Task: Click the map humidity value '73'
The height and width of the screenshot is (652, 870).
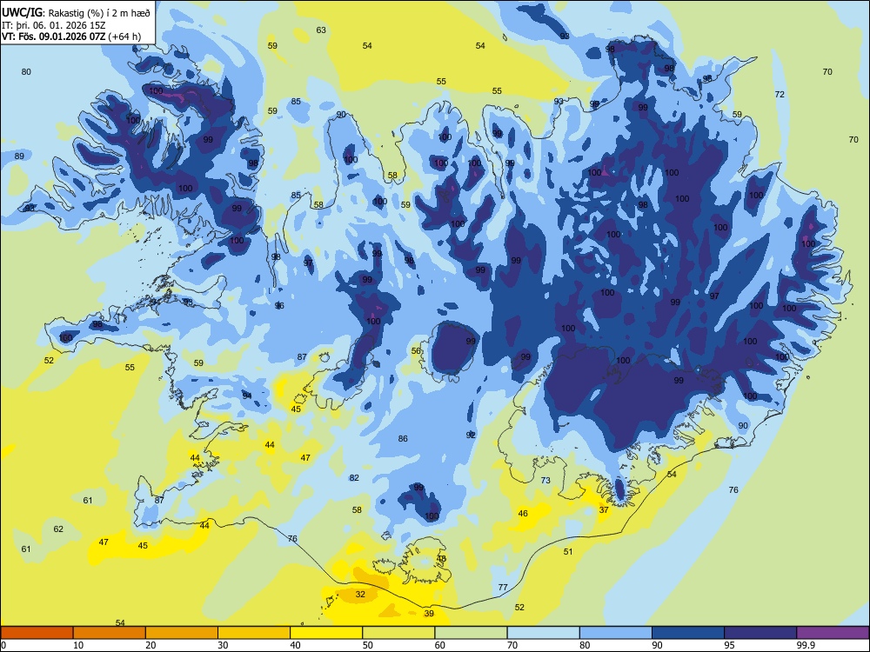Action: pyautogui.click(x=545, y=480)
